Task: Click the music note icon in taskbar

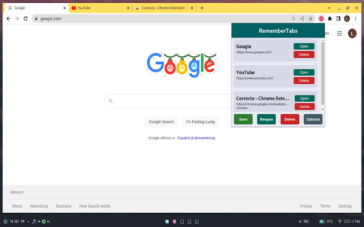Action: tap(34, 221)
